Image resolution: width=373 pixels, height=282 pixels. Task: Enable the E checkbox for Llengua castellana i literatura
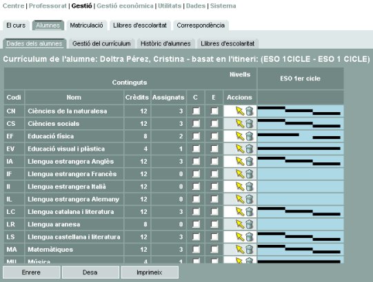(x=214, y=237)
